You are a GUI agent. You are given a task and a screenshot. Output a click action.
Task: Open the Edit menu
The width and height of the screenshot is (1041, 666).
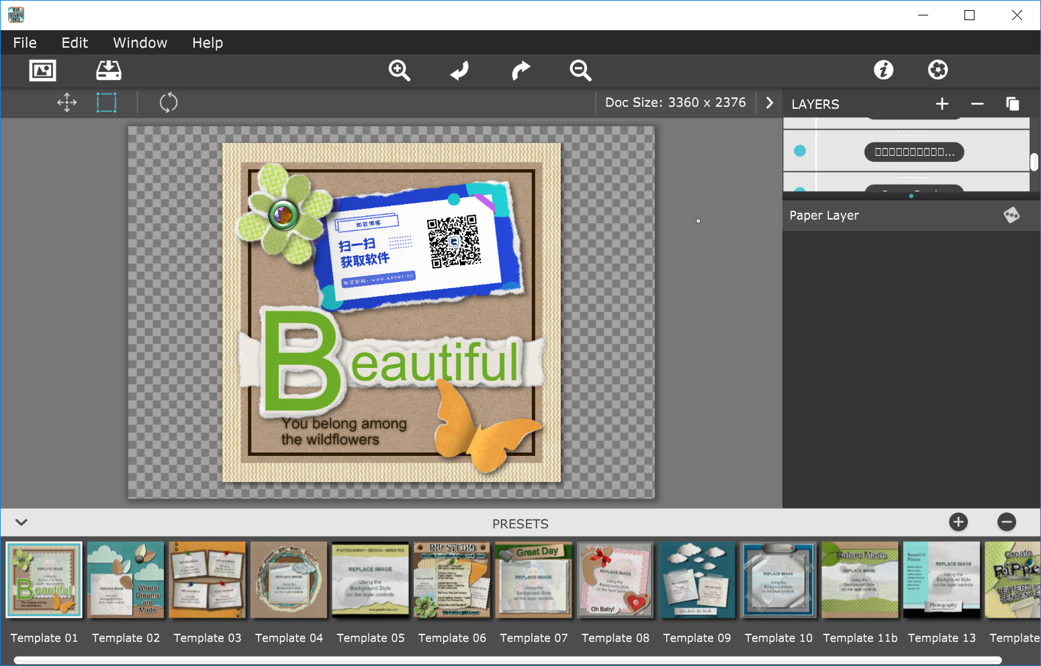point(75,43)
